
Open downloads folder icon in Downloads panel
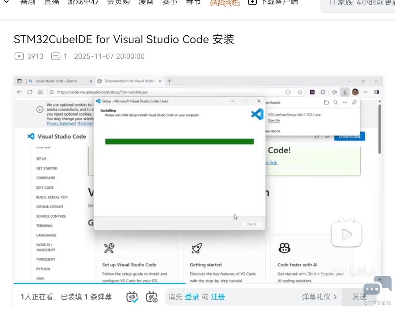[x=326, y=102]
